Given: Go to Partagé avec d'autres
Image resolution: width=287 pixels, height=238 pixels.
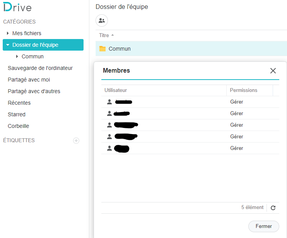Looking at the screenshot, I should [x=34, y=91].
